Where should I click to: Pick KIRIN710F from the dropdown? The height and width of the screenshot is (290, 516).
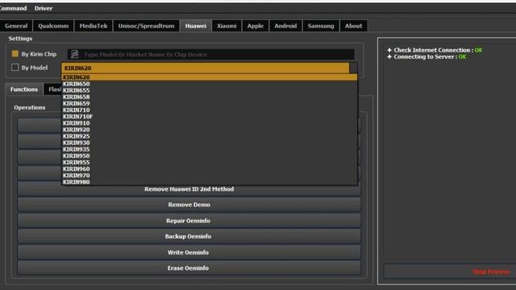[210, 117]
